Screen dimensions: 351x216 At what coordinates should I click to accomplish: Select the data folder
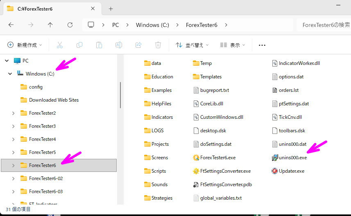click(152, 63)
